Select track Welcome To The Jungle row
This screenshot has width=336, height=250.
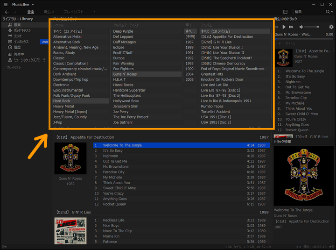(x=182, y=145)
